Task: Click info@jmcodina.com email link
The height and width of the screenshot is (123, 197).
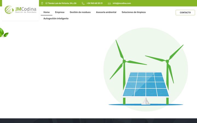Action: click(x=122, y=3)
